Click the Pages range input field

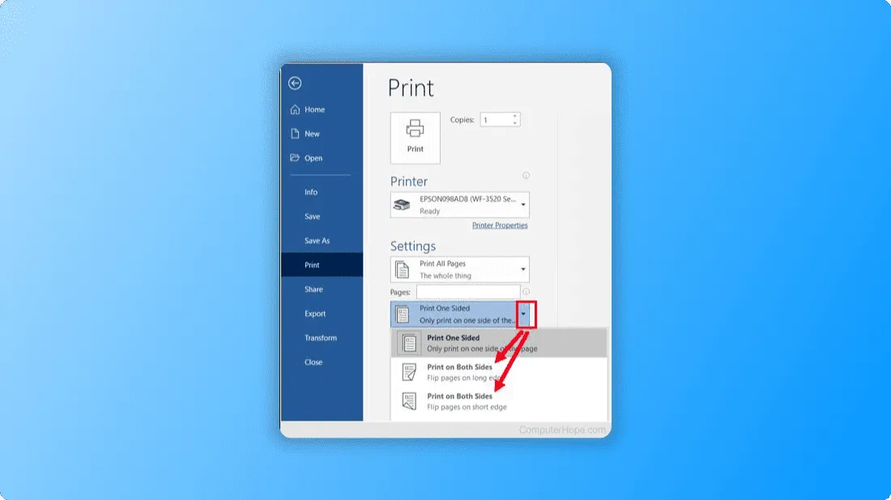point(468,292)
